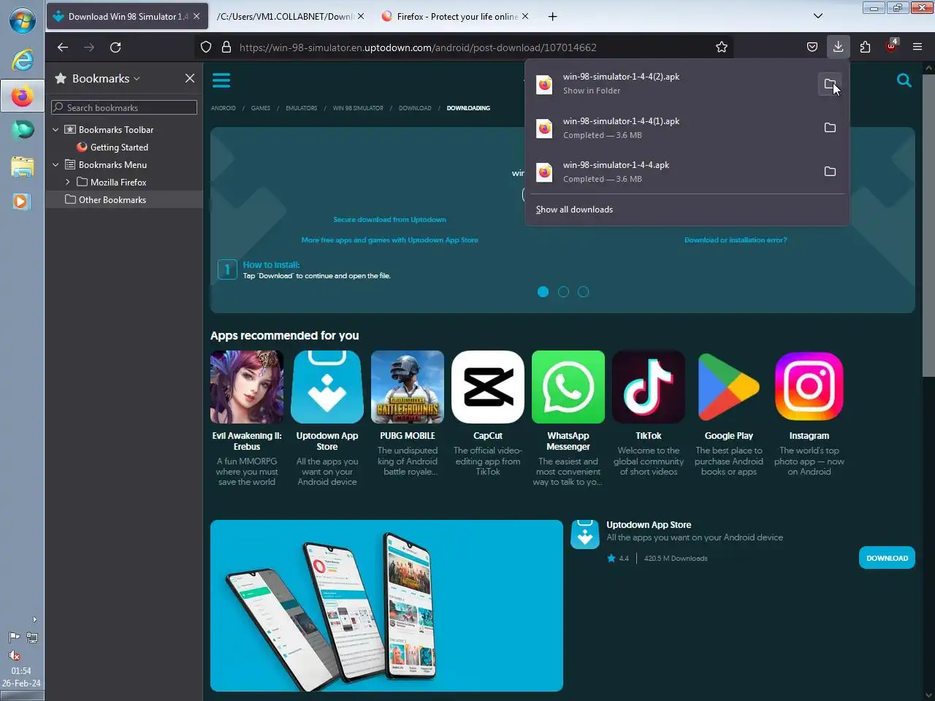Select the second carousel dot

click(x=563, y=291)
